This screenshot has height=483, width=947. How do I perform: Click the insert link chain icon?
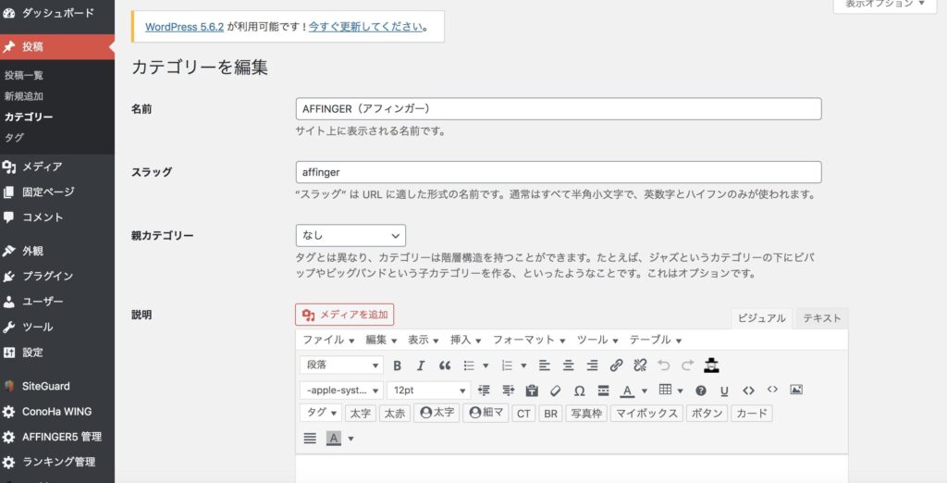pyautogui.click(x=616, y=365)
